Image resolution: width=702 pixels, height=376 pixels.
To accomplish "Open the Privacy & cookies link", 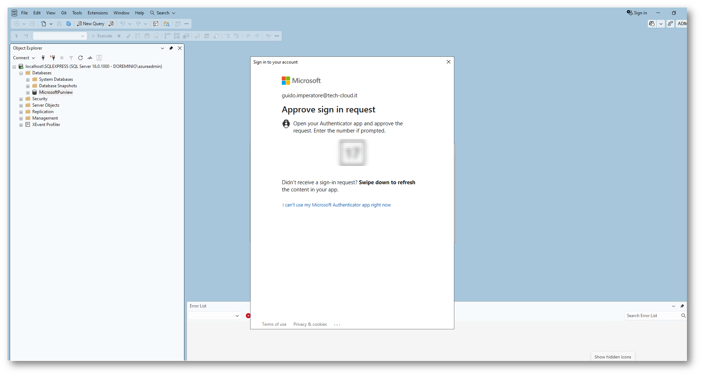I will pyautogui.click(x=310, y=324).
